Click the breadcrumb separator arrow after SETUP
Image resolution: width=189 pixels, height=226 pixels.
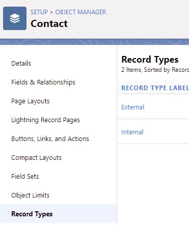51,12
